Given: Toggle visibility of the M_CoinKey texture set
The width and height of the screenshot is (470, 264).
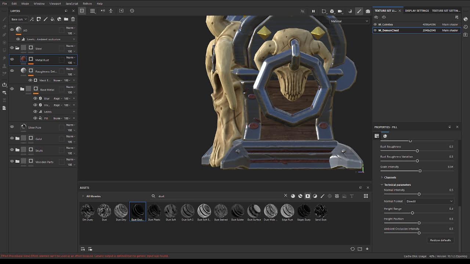Looking at the screenshot, I should (375, 25).
